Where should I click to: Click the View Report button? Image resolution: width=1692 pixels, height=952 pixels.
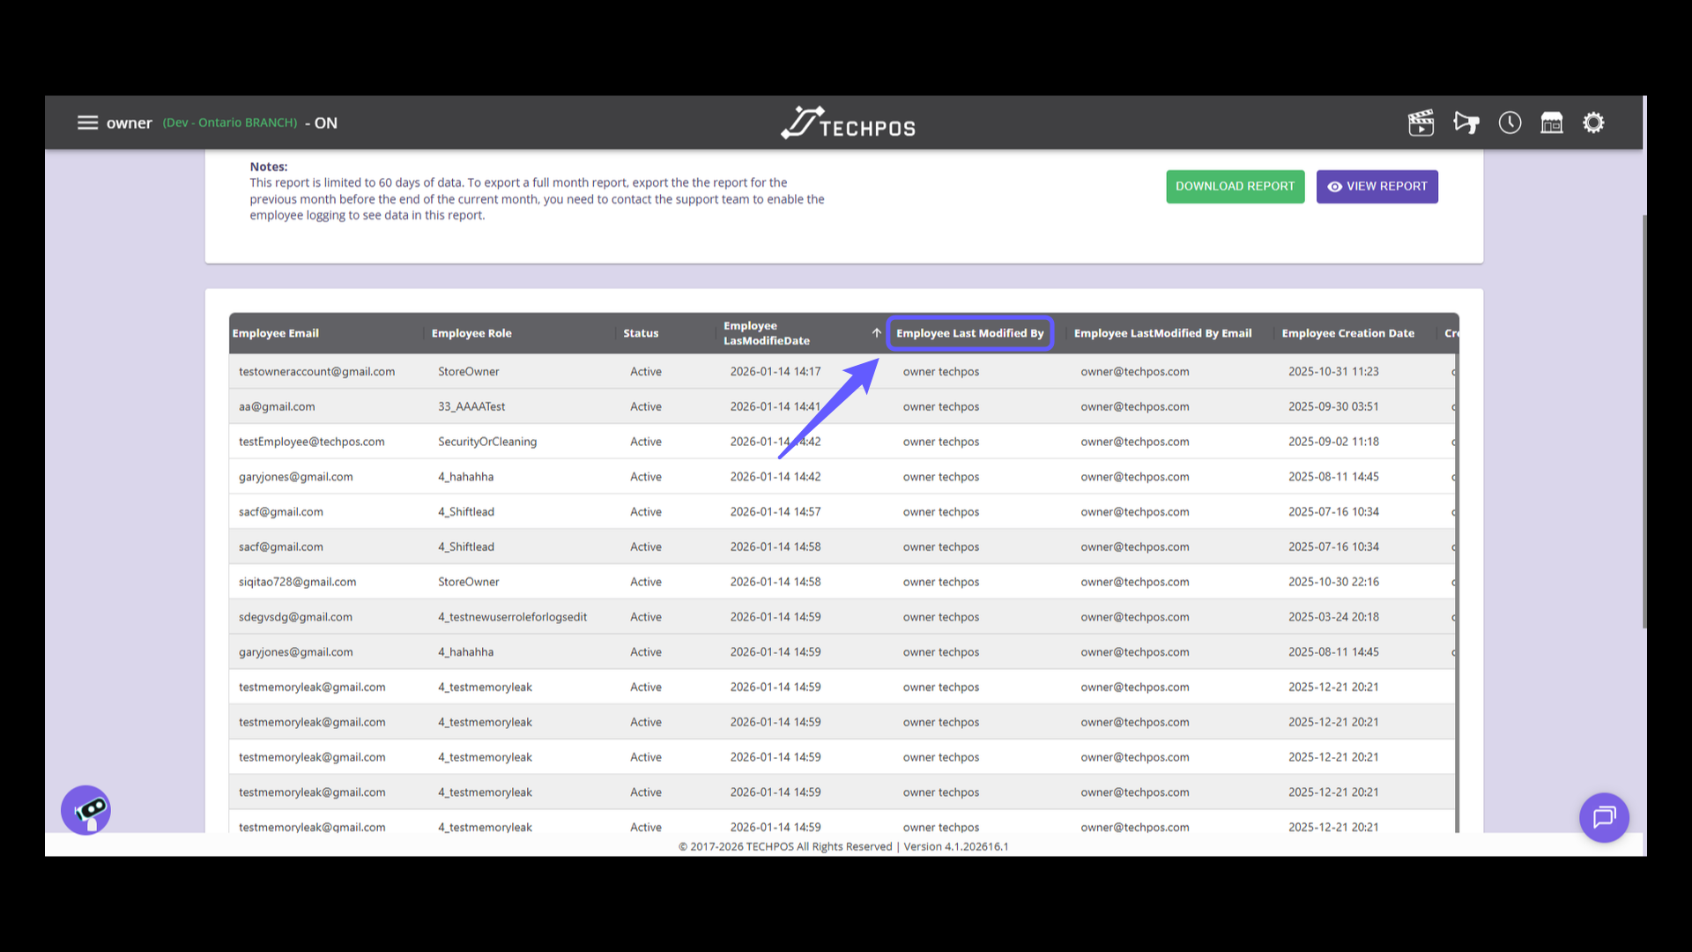(x=1377, y=186)
